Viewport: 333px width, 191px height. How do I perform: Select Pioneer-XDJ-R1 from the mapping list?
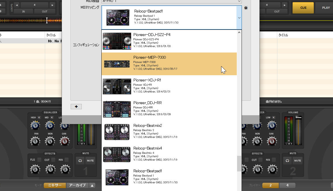point(169,87)
